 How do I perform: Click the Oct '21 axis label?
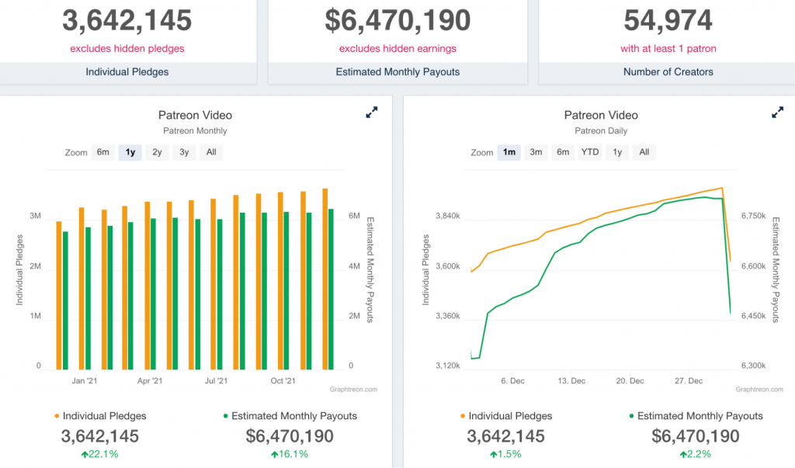tap(283, 381)
